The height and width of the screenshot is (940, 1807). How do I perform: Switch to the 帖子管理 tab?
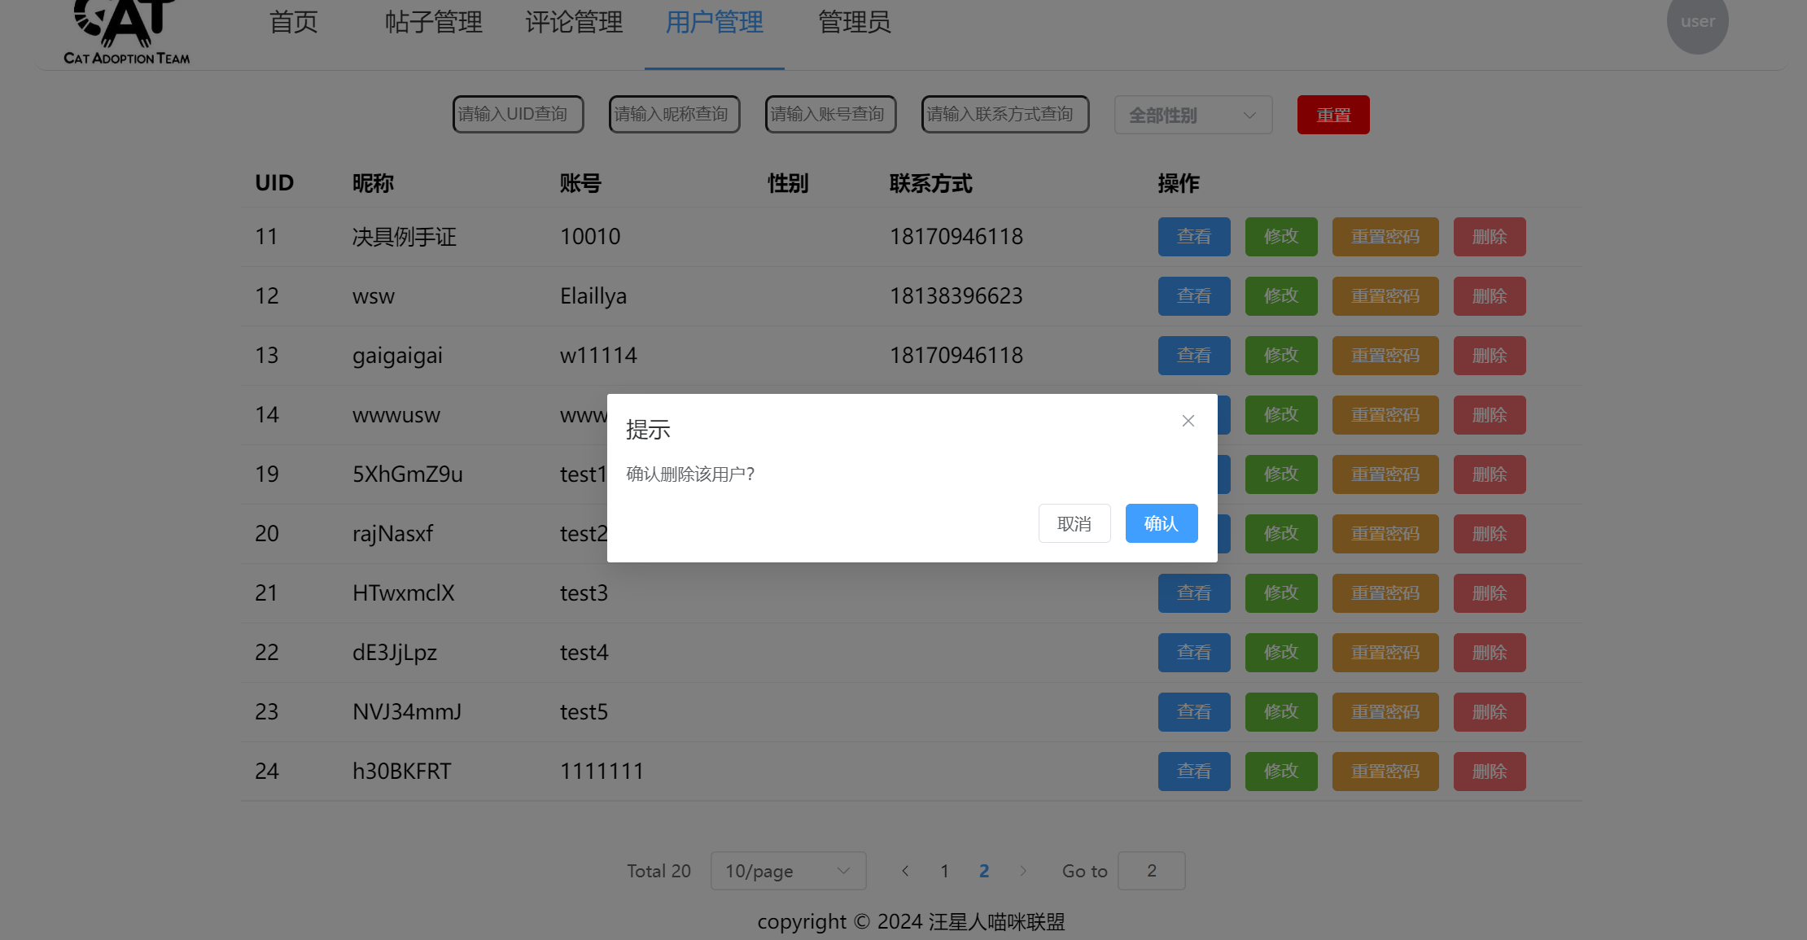(x=433, y=23)
